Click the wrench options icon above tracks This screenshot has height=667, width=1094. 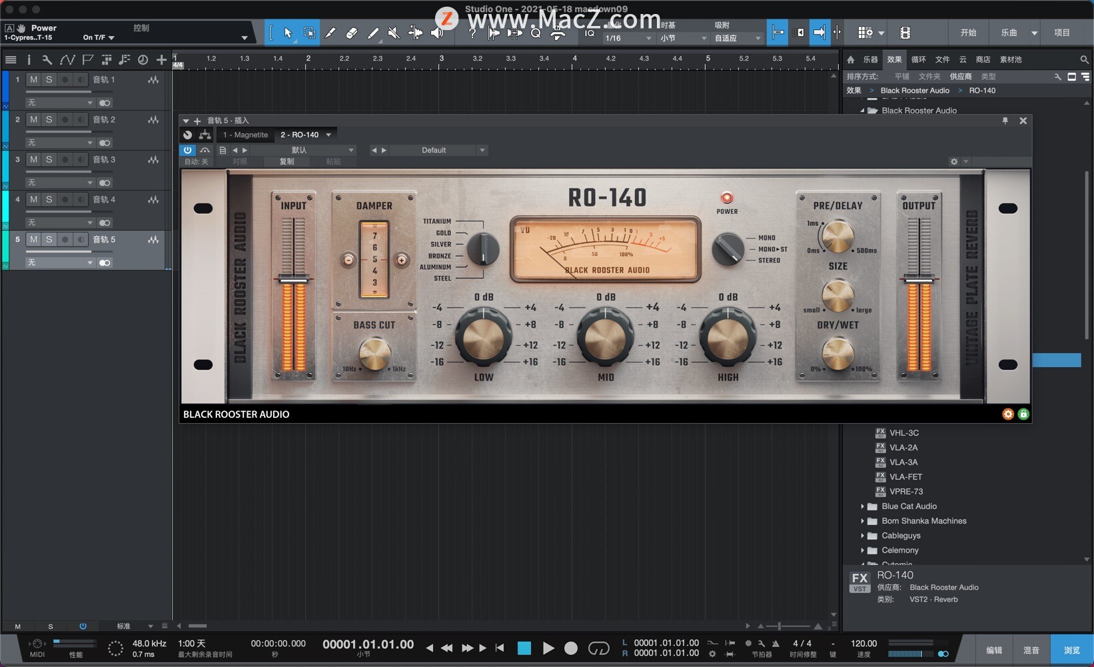[47, 60]
